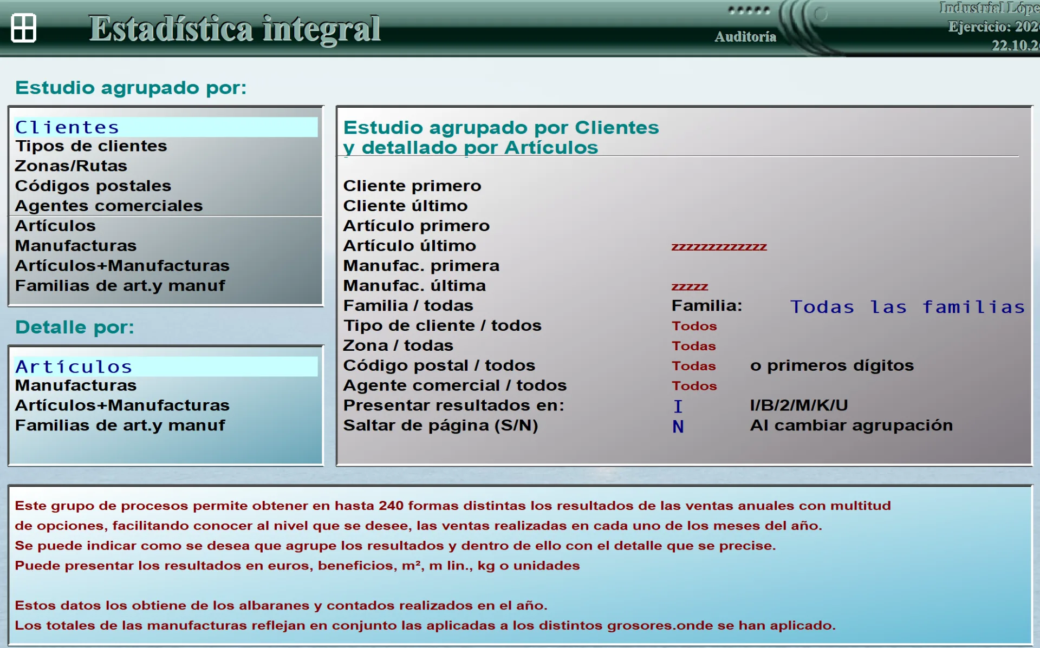
Task: Pick Códigos postales in grouping list
Action: 93,186
